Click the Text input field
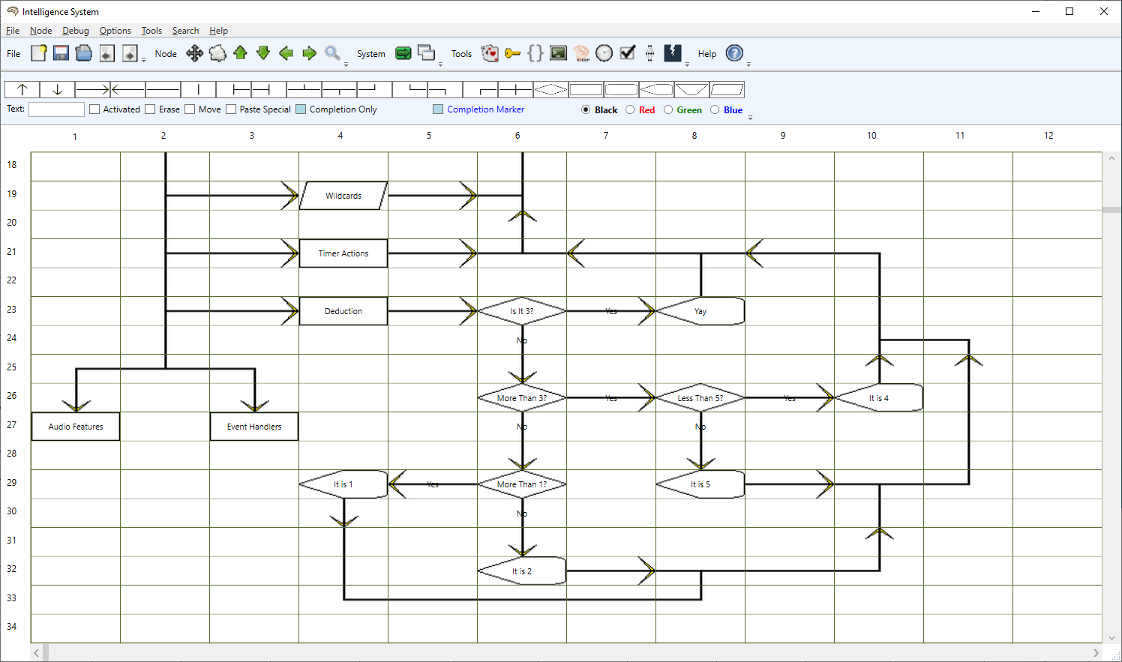Screen dimensions: 1122x662 [56, 109]
